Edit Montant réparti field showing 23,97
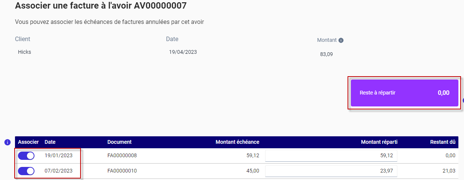 [331, 171]
